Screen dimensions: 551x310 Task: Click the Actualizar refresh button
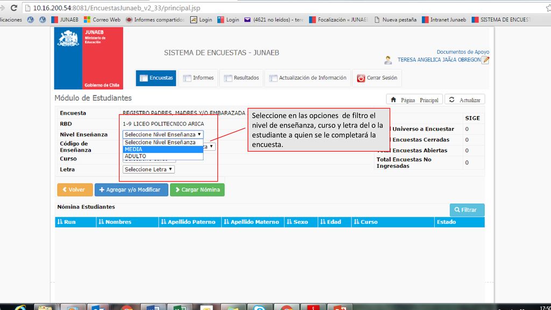click(464, 100)
